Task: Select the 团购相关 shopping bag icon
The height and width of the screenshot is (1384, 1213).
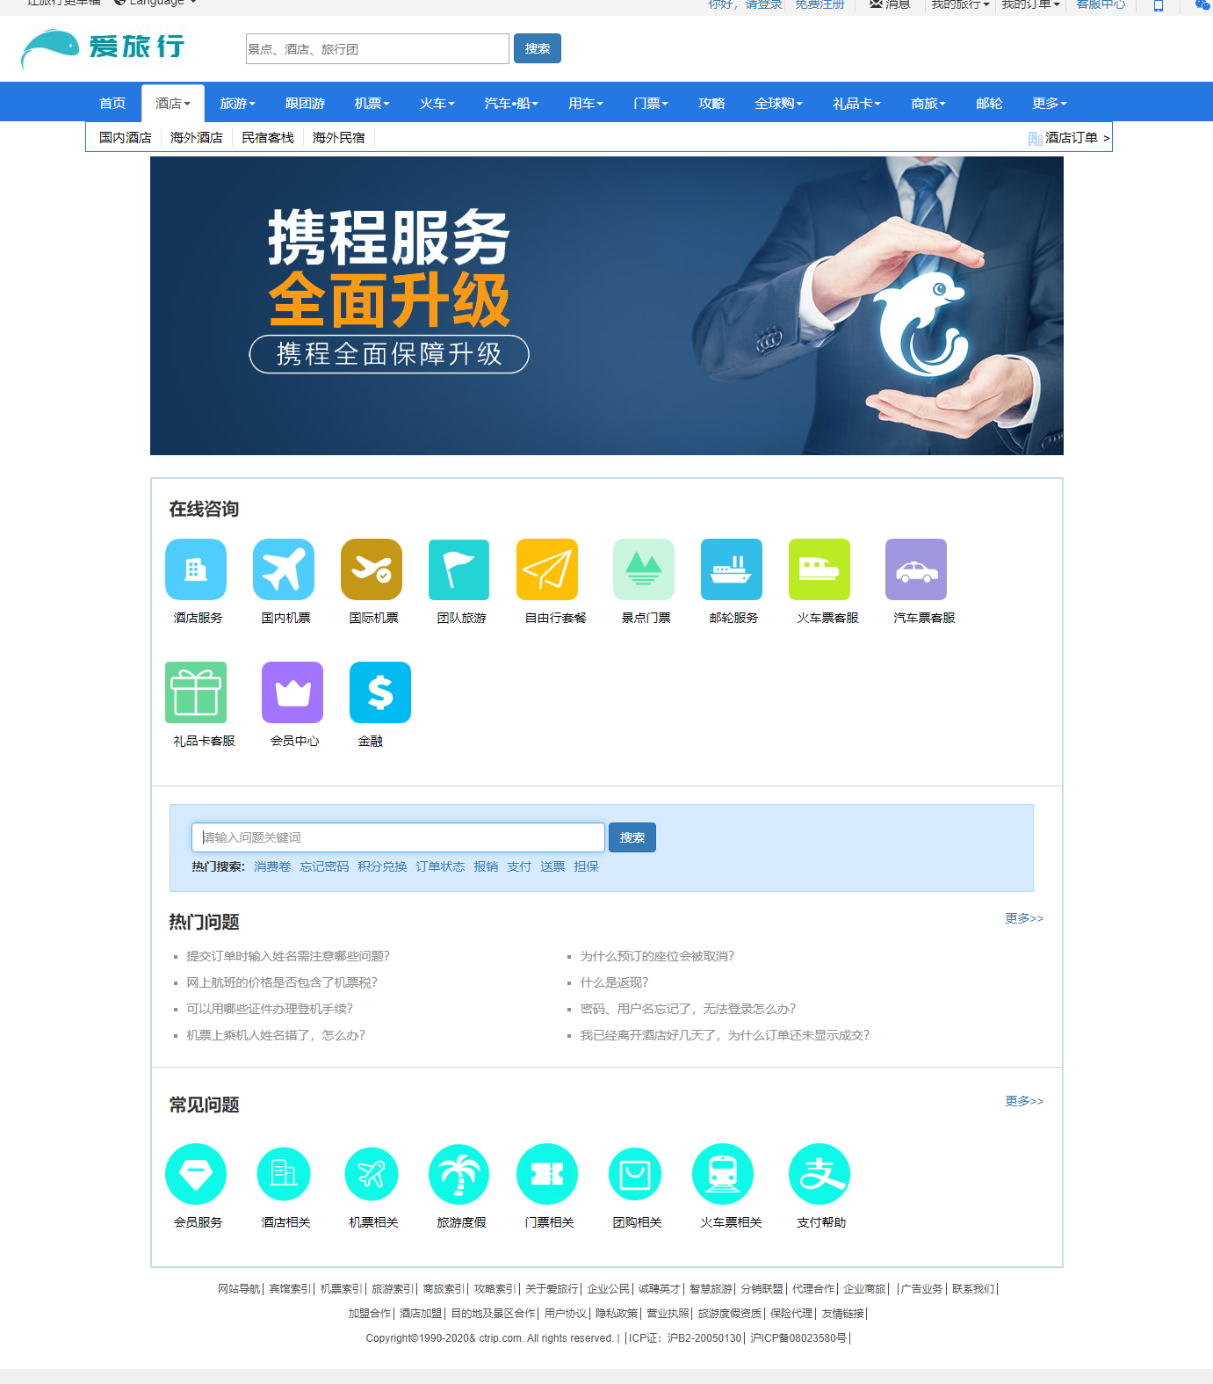Action: 635,1174
